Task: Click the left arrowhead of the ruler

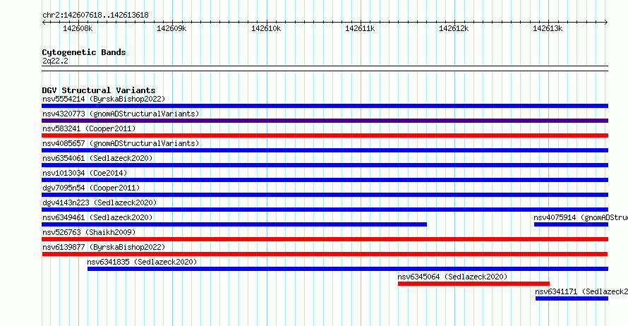Action: (x=44, y=23)
